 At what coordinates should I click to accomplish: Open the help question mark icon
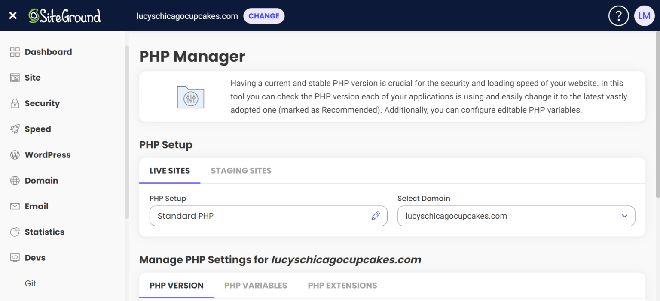click(x=618, y=16)
